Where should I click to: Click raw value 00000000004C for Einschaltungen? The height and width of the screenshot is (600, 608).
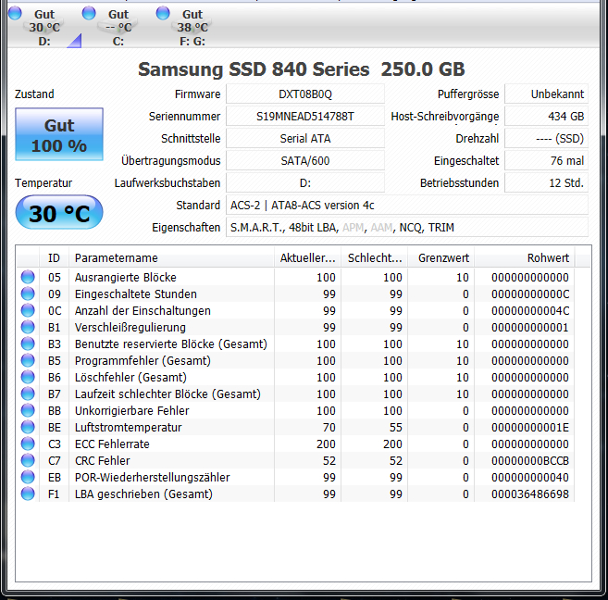click(530, 311)
